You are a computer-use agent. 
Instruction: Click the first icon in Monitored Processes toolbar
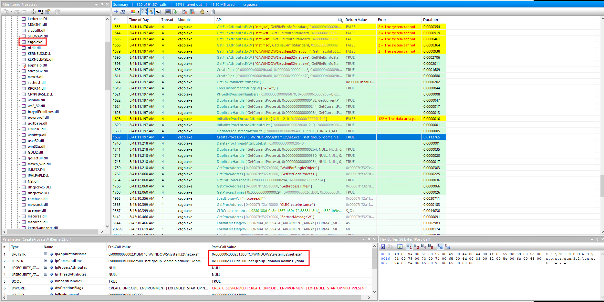(6, 12)
